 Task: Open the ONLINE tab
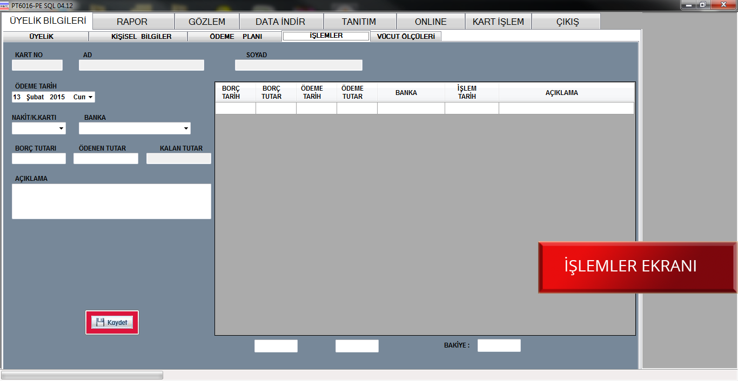431,22
